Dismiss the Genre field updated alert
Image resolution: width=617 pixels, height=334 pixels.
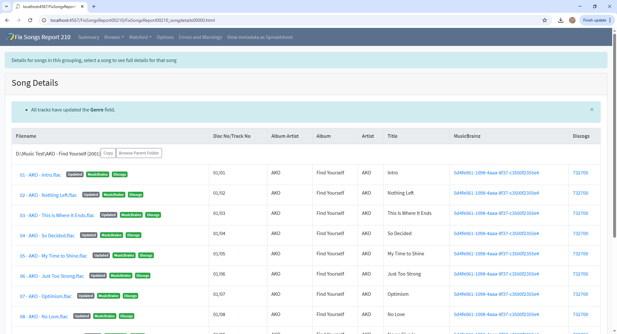click(x=592, y=110)
